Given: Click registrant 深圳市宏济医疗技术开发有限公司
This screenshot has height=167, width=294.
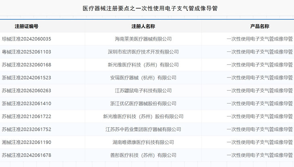Looking at the screenshot, I should 143,52.
